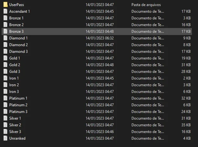Select the file named Iron 3

[x=14, y=92]
